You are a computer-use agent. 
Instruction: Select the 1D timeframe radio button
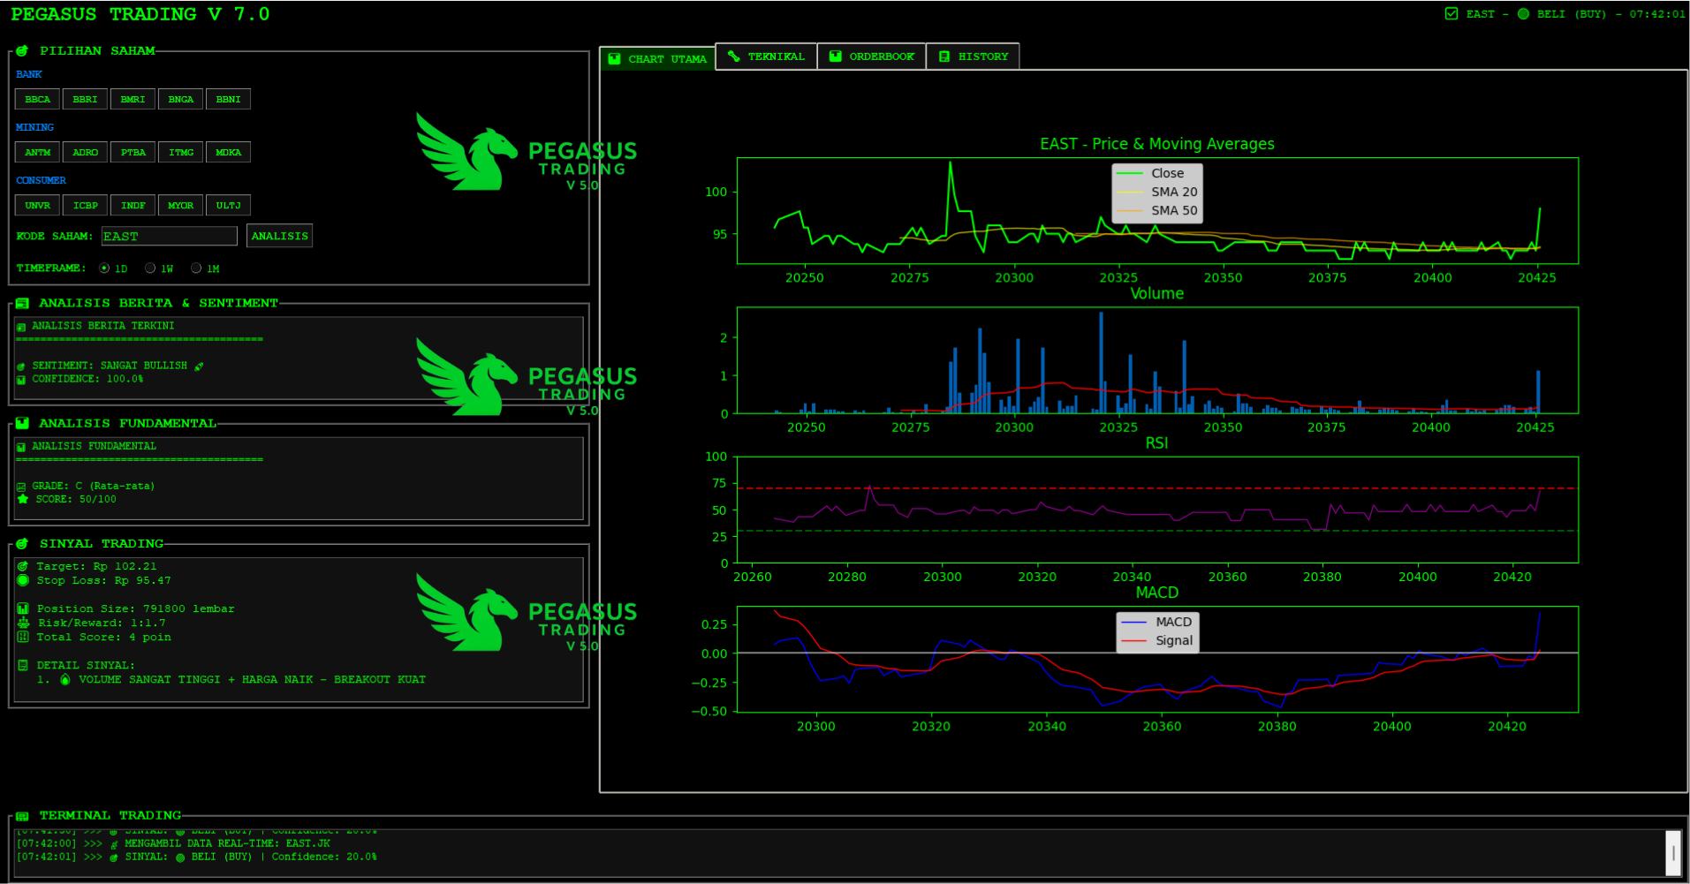[104, 268]
